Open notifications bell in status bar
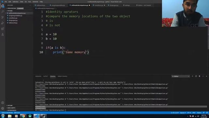Image resolution: width=209 pixels, height=118 pixels. [207, 113]
